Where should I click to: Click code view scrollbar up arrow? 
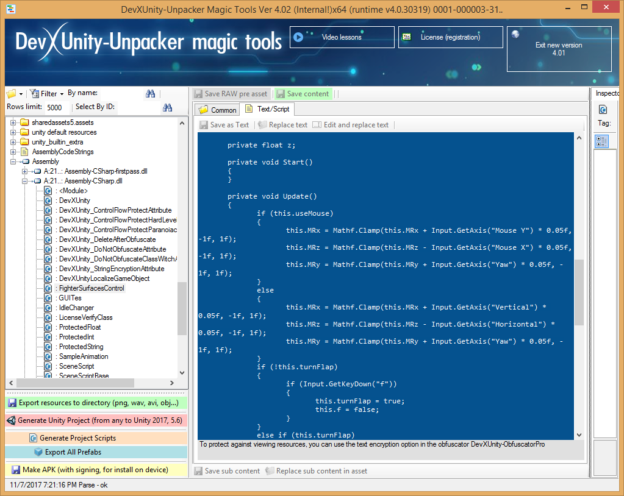[579, 138]
